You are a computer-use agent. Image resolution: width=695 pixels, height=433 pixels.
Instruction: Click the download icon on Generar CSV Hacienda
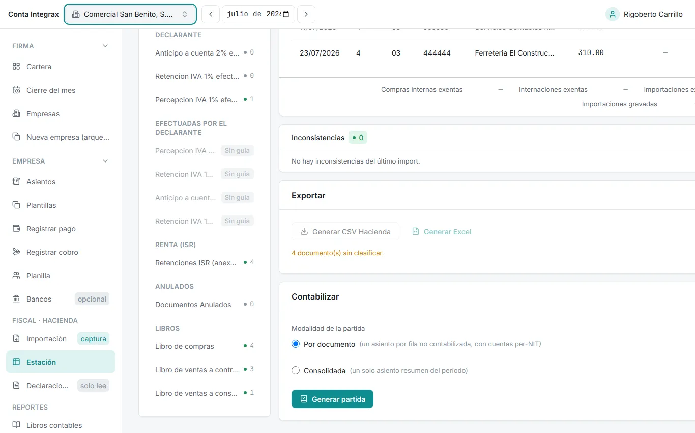(304, 232)
